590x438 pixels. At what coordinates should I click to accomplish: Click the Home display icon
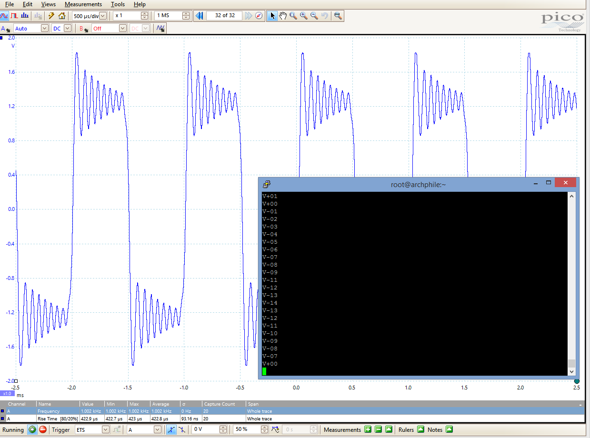[62, 16]
